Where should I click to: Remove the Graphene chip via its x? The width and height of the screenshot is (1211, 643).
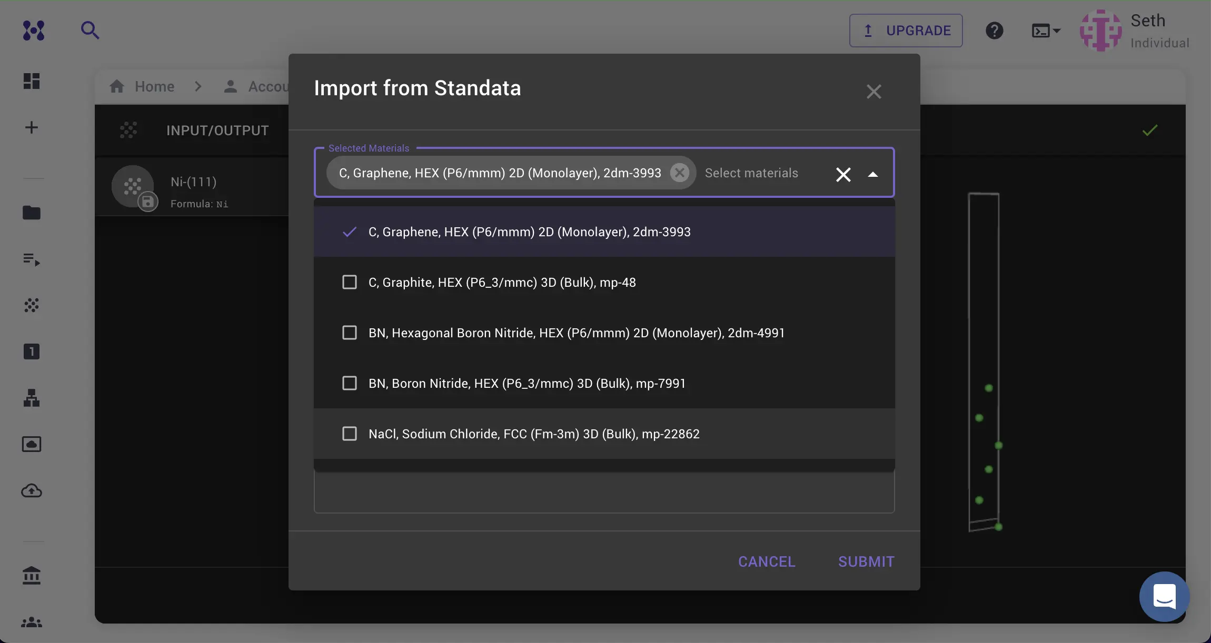(x=679, y=173)
